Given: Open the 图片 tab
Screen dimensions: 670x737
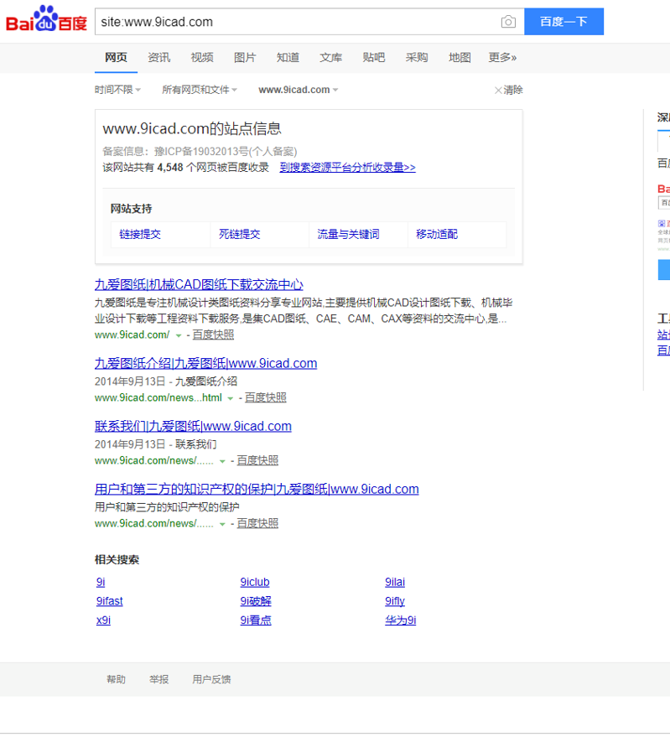Looking at the screenshot, I should (x=245, y=58).
